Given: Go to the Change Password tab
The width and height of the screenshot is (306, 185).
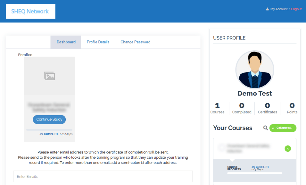Looking at the screenshot, I should pyautogui.click(x=135, y=42).
